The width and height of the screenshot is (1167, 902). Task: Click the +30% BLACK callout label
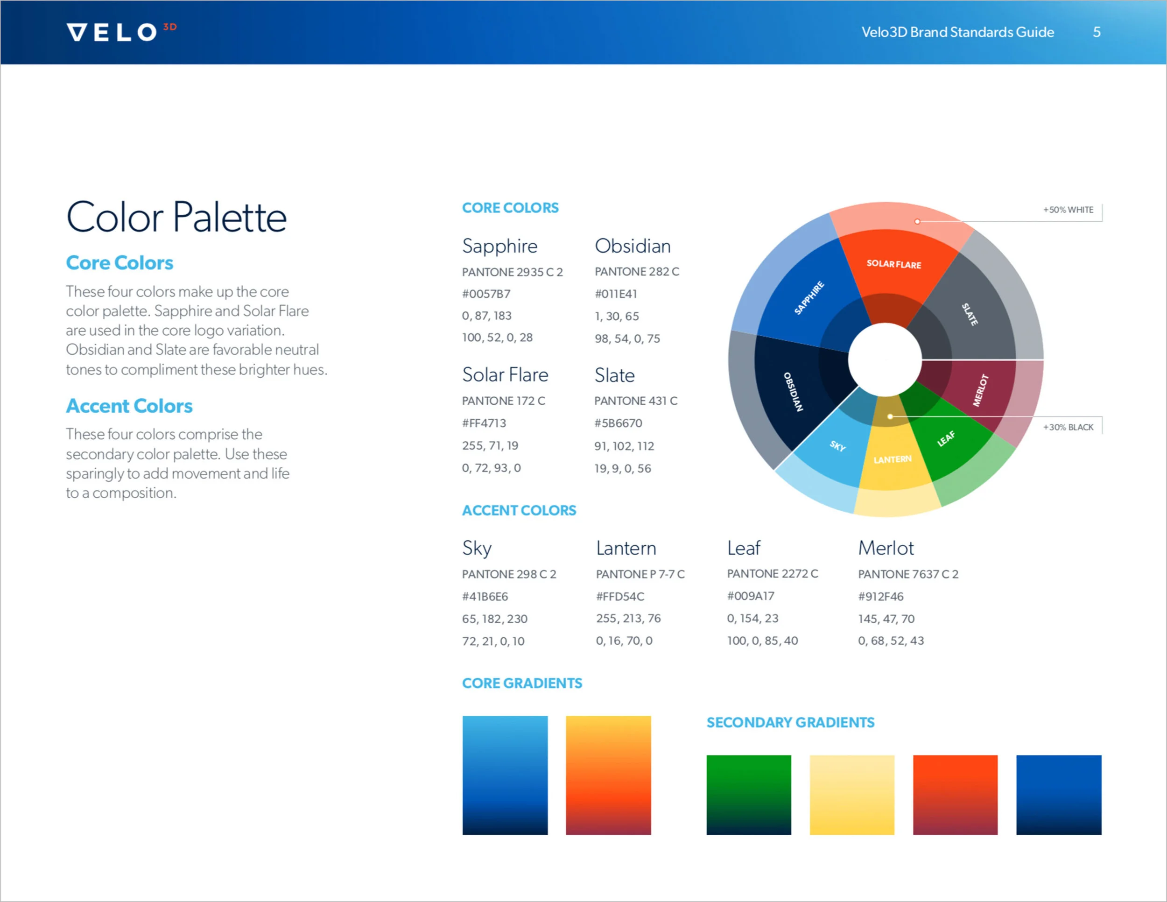pos(1068,428)
